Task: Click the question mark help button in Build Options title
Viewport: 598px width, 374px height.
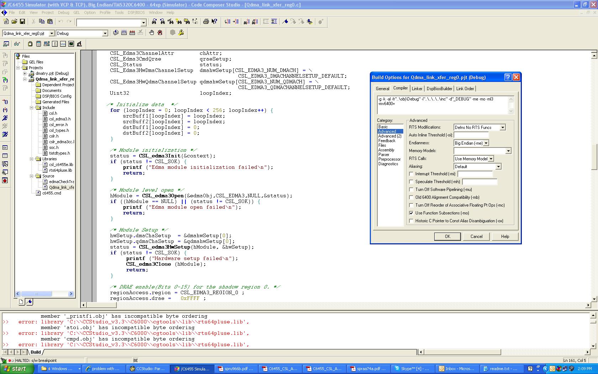Action: (508, 77)
